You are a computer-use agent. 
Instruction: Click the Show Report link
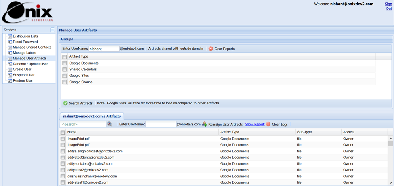(x=255, y=124)
